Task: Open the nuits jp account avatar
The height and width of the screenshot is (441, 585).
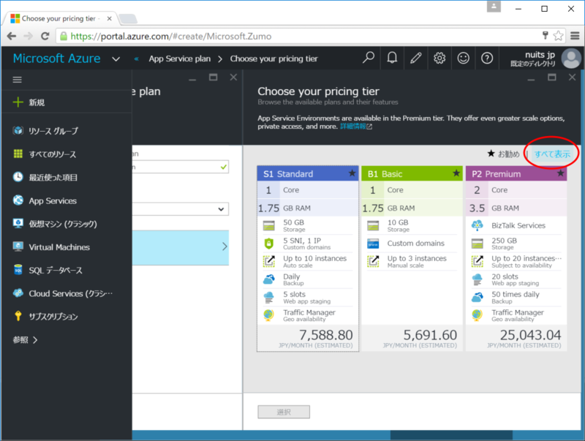Action: pos(571,59)
